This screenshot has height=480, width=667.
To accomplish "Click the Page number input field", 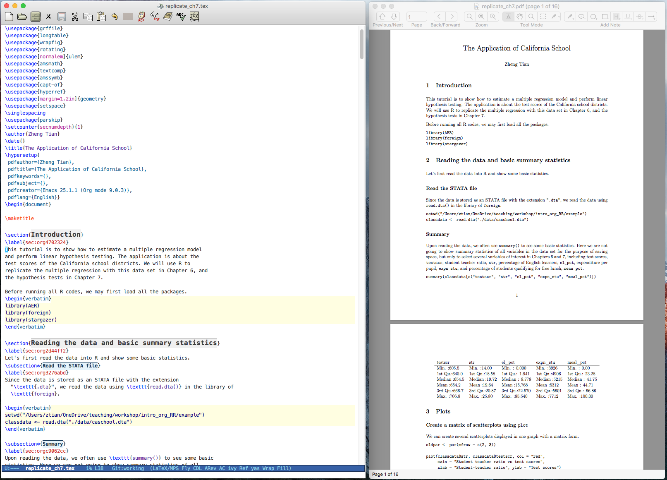I will point(416,17).
